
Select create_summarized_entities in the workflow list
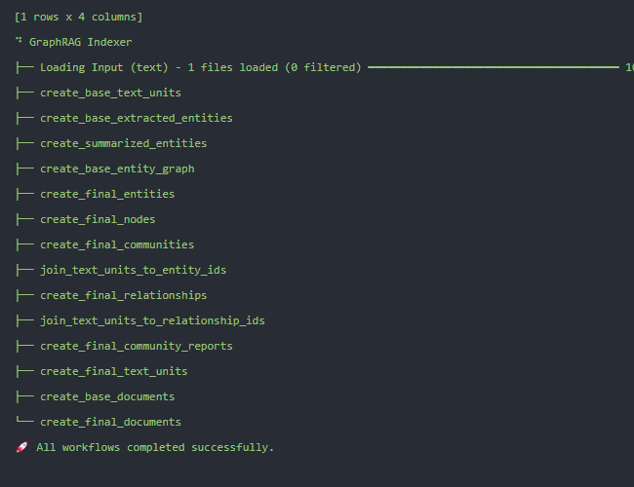click(x=123, y=144)
